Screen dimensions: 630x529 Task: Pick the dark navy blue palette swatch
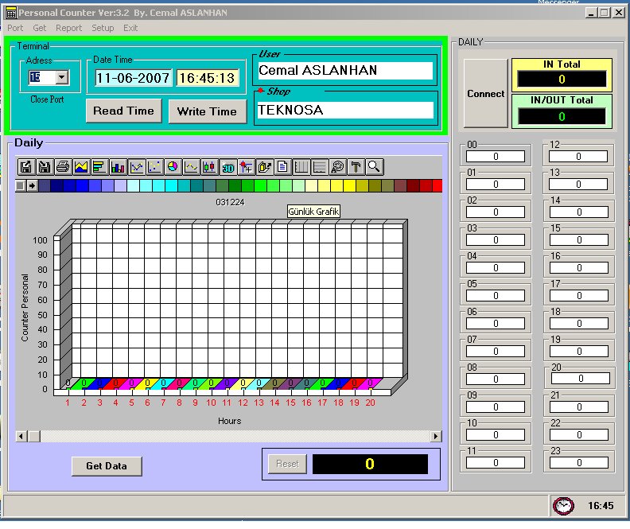[x=57, y=185]
